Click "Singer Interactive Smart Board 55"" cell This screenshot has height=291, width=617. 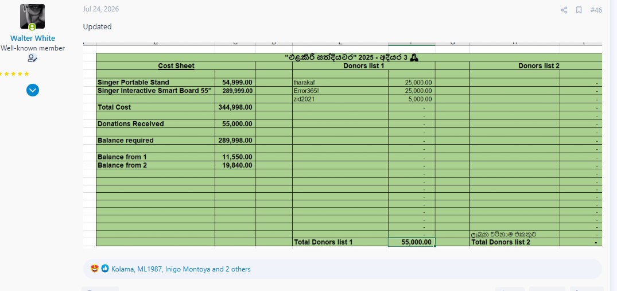pyautogui.click(x=154, y=91)
